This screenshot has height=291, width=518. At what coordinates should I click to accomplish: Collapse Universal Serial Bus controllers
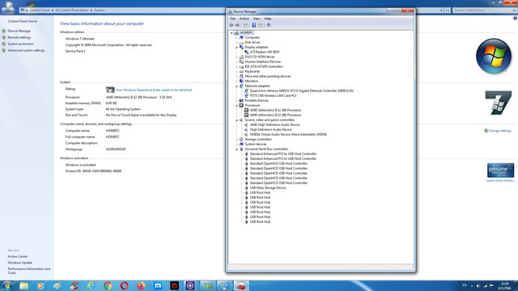tap(237, 149)
